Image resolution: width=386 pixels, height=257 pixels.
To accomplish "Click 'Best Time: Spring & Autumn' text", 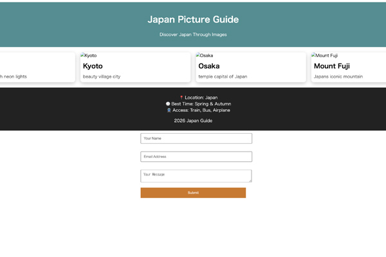I will (x=201, y=104).
